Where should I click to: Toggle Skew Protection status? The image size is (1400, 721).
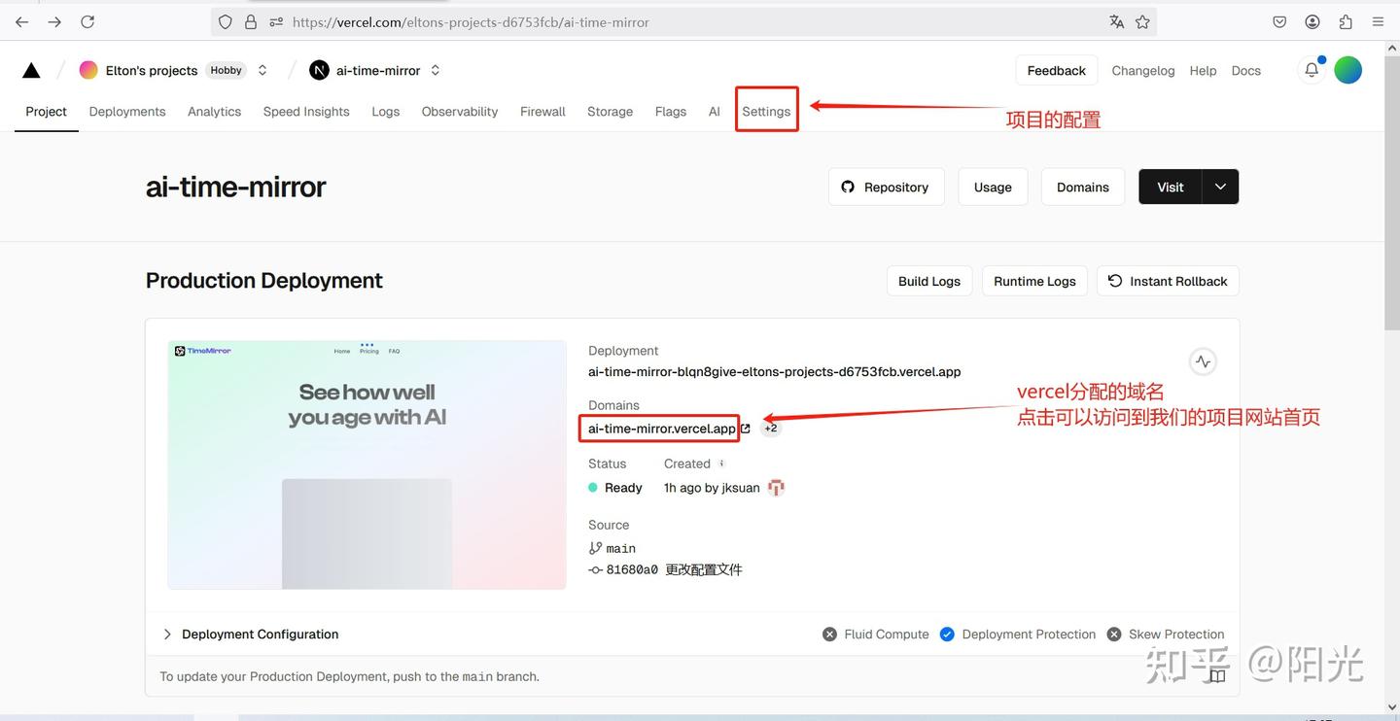1112,634
